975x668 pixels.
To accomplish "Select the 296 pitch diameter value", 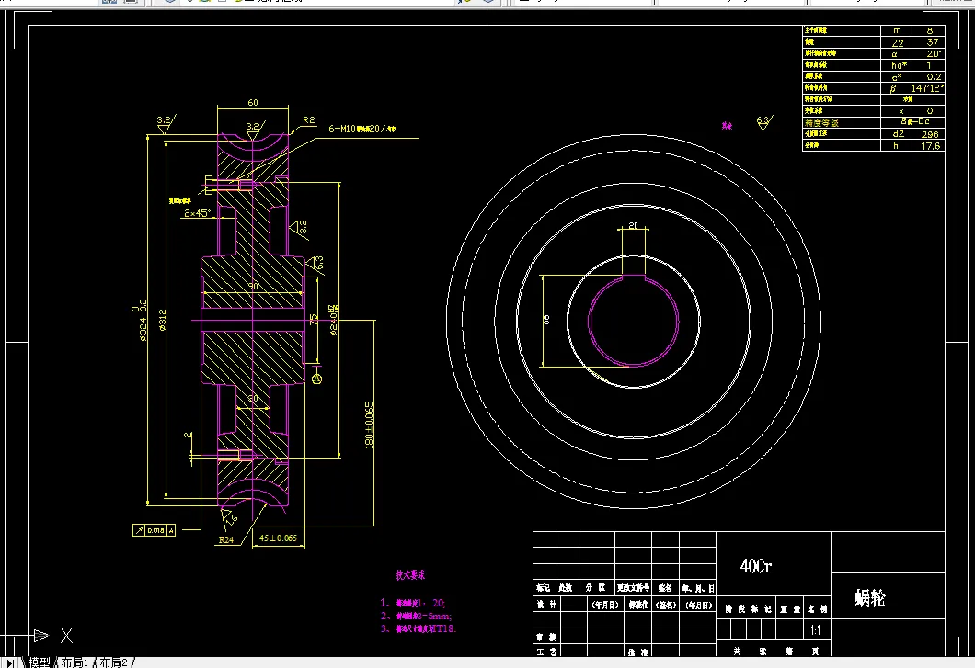I will 930,133.
